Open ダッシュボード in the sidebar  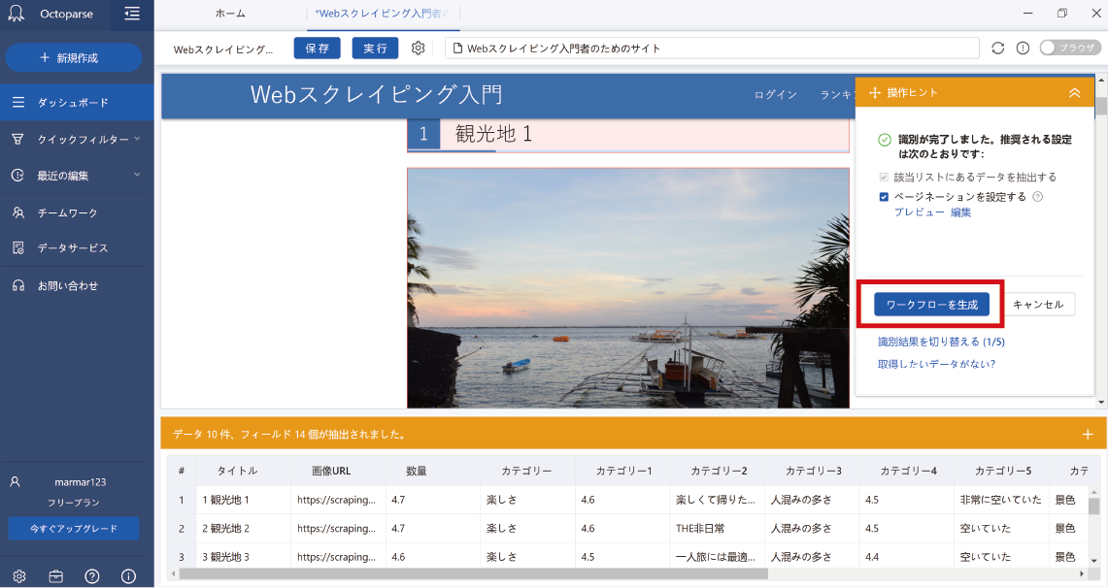click(x=73, y=102)
